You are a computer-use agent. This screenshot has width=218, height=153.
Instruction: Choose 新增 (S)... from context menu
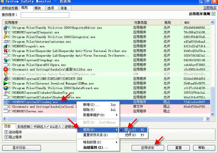pyautogui.click(x=98, y=105)
